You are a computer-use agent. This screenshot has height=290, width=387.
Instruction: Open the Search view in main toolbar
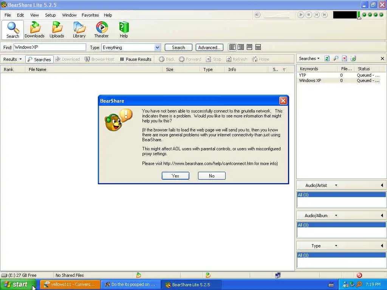click(x=12, y=30)
